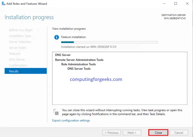
Task: Click the feature installation progress bar
Action: click(109, 42)
